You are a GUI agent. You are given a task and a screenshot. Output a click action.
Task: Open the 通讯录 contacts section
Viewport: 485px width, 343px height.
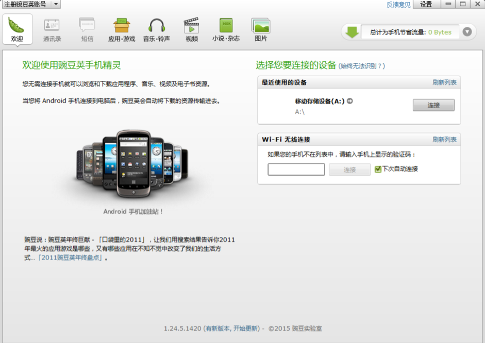(52, 30)
